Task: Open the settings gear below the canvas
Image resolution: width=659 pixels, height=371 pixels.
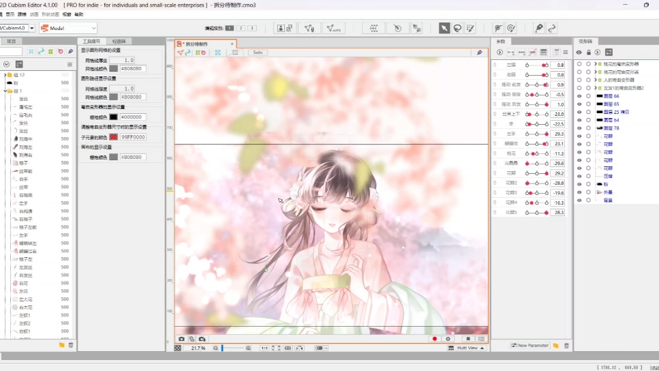Action: 448,339
